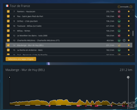This screenshot has width=137, height=110.
Task: Click the 'Tour de France' race title
Action: click(x=20, y=6)
